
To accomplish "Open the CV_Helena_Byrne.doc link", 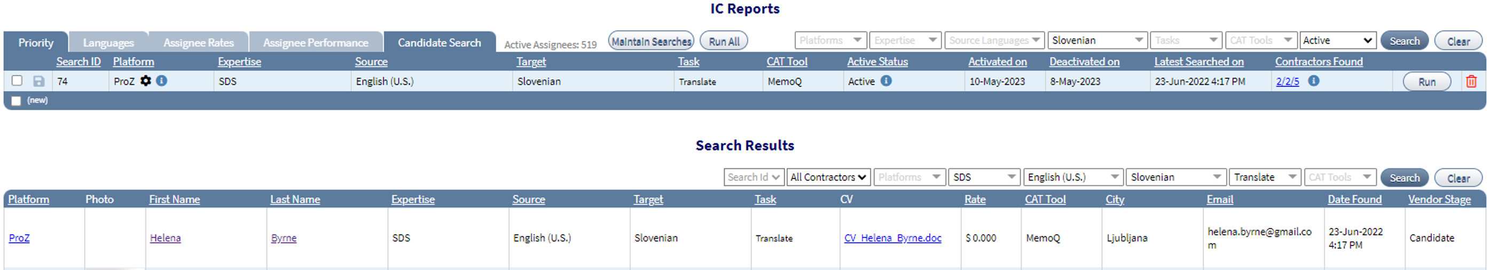I will (x=892, y=238).
